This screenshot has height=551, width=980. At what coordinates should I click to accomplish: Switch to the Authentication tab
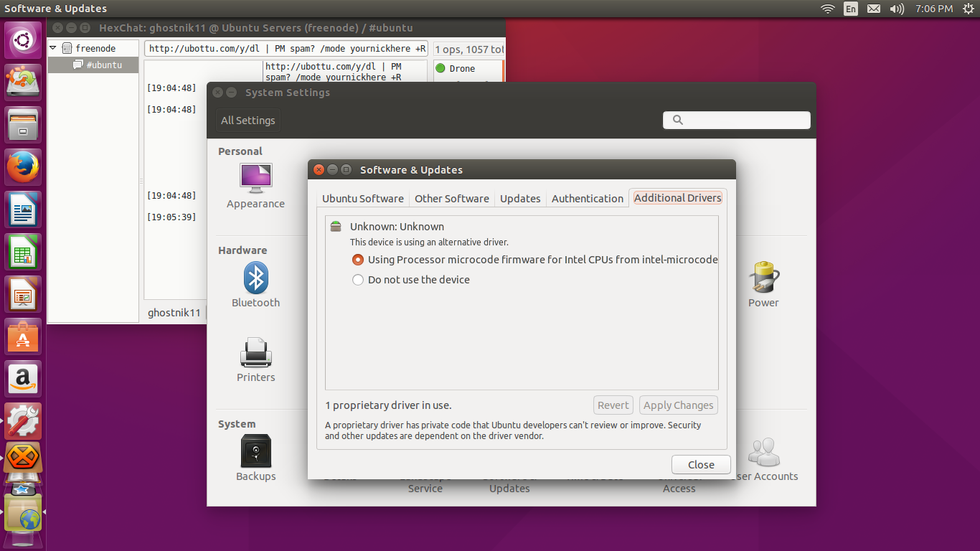588,199
